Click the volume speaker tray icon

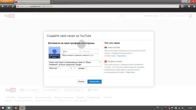[x=183, y=108]
